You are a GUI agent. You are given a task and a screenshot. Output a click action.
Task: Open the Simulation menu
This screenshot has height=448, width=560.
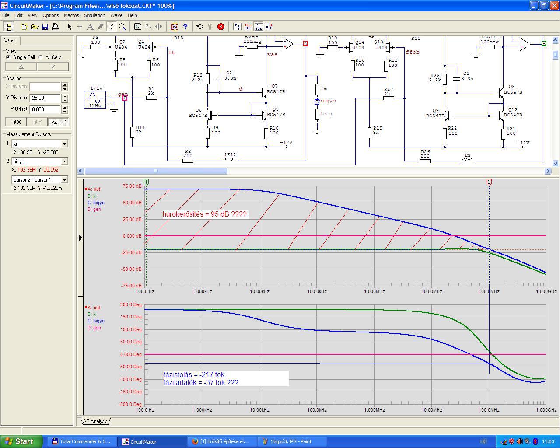tap(94, 15)
